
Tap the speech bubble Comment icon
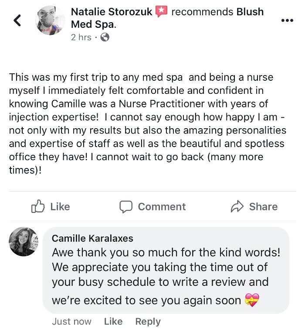tap(126, 207)
